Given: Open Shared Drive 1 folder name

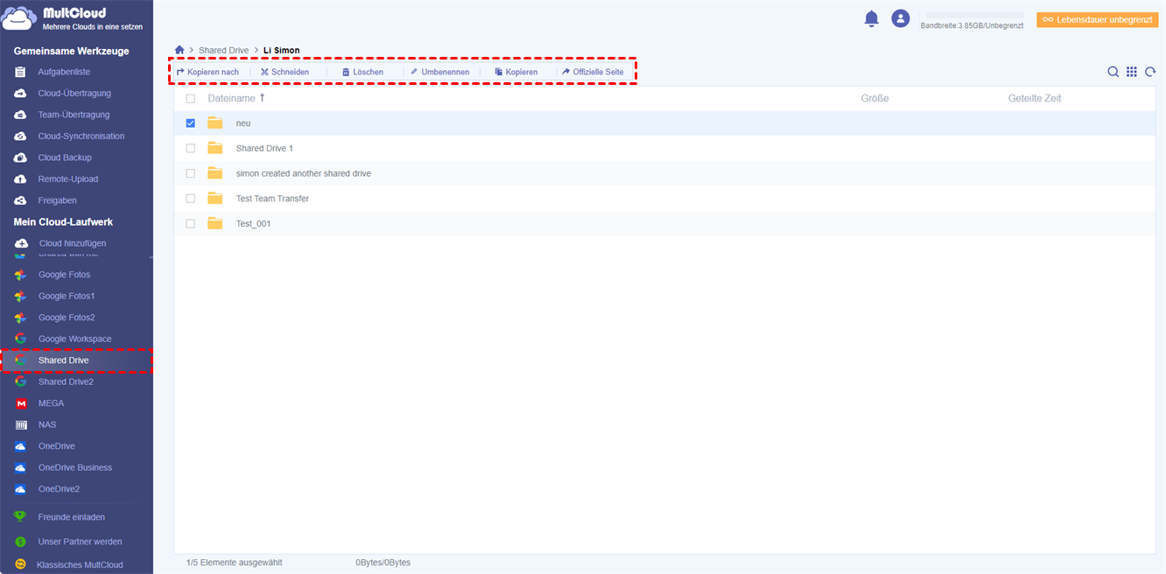Looking at the screenshot, I should coord(264,149).
